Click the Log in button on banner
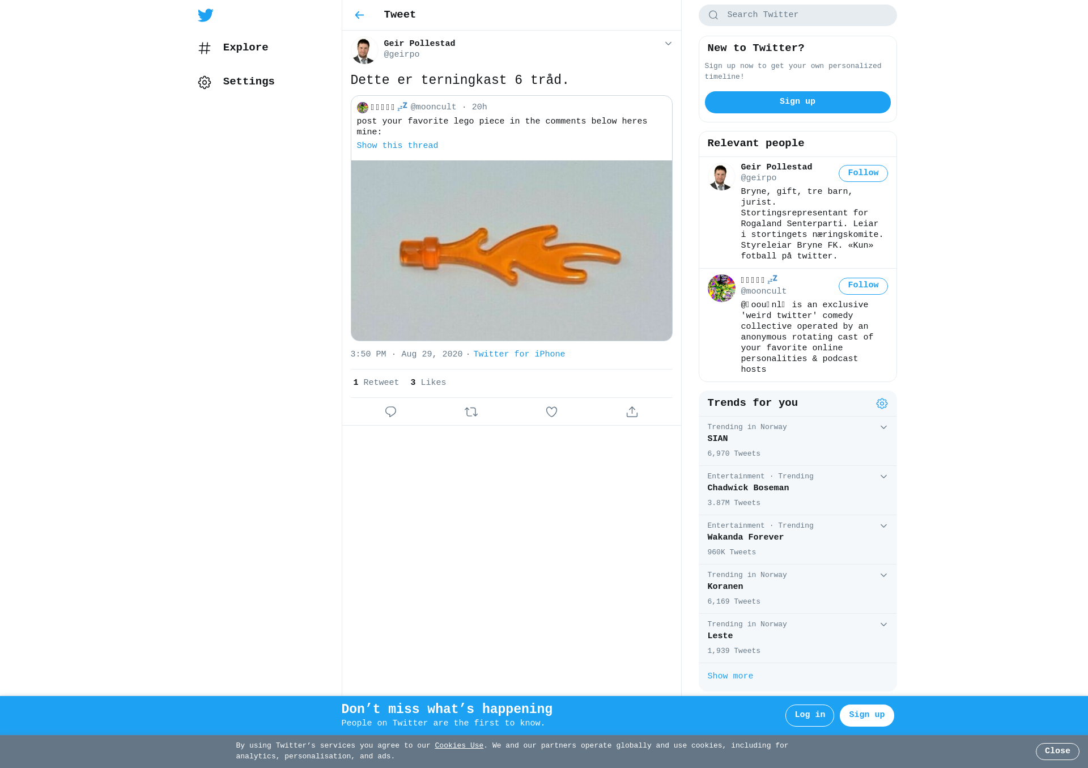1088x768 pixels. tap(810, 715)
